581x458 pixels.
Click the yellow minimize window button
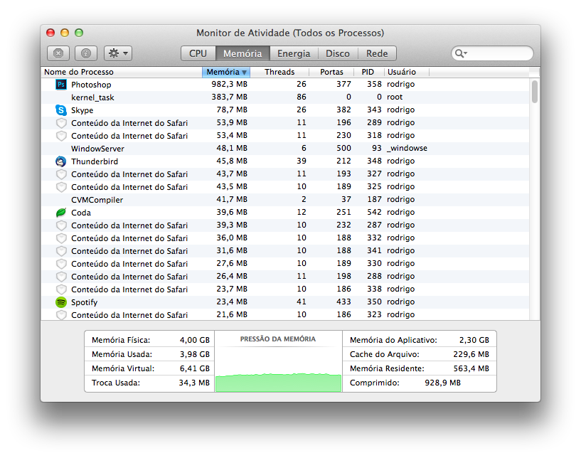(65, 33)
